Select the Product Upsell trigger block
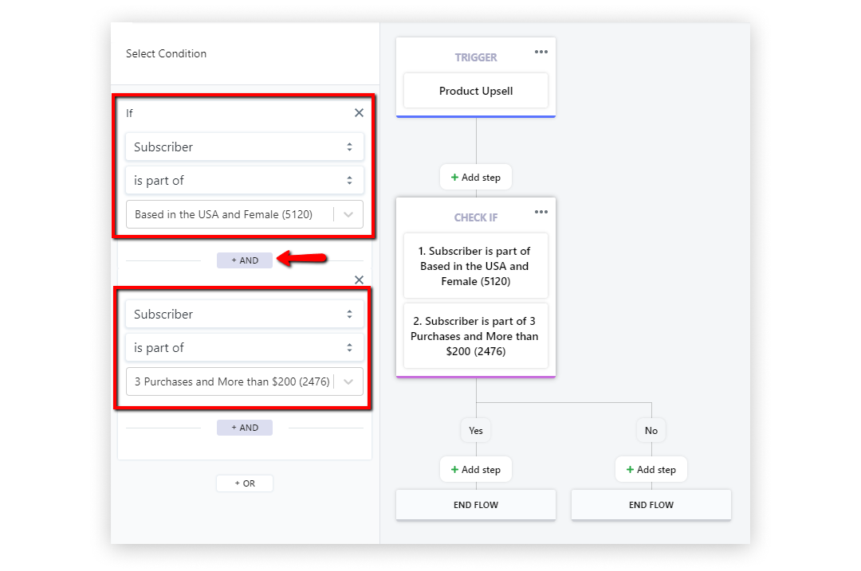The width and height of the screenshot is (861, 571). pyautogui.click(x=476, y=91)
